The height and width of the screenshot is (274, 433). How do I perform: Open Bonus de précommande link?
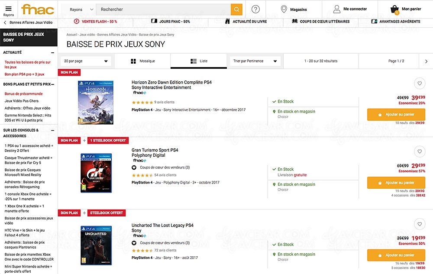23,94
